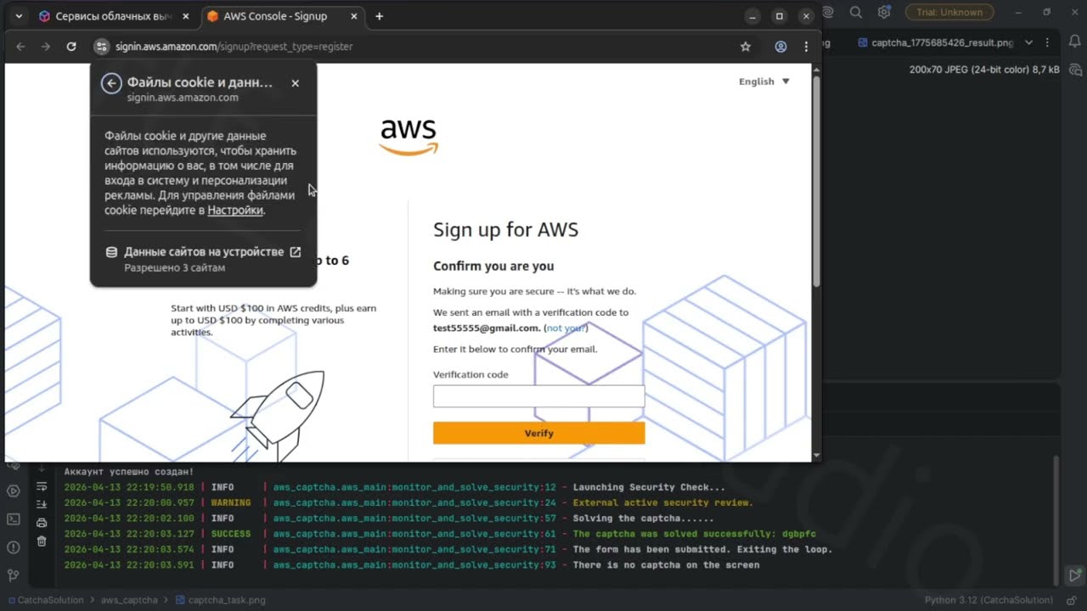The image size is (1087, 611).
Task: Click the AWS logo
Action: tap(408, 136)
